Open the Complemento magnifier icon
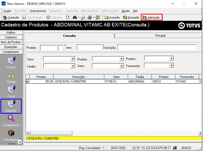This screenshot has width=203, height=151. tap(11, 121)
